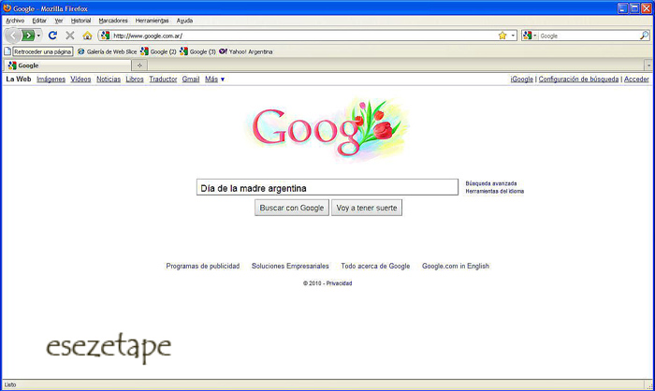Go to Imágenes search
This screenshot has height=391, width=655.
51,79
